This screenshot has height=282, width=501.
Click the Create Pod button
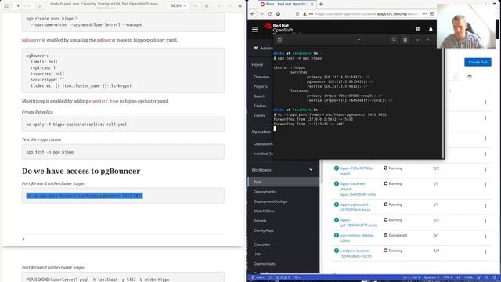pyautogui.click(x=478, y=62)
